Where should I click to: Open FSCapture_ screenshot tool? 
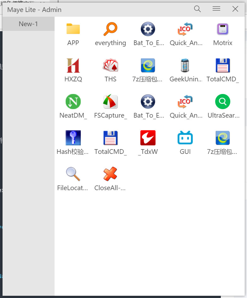(x=110, y=102)
